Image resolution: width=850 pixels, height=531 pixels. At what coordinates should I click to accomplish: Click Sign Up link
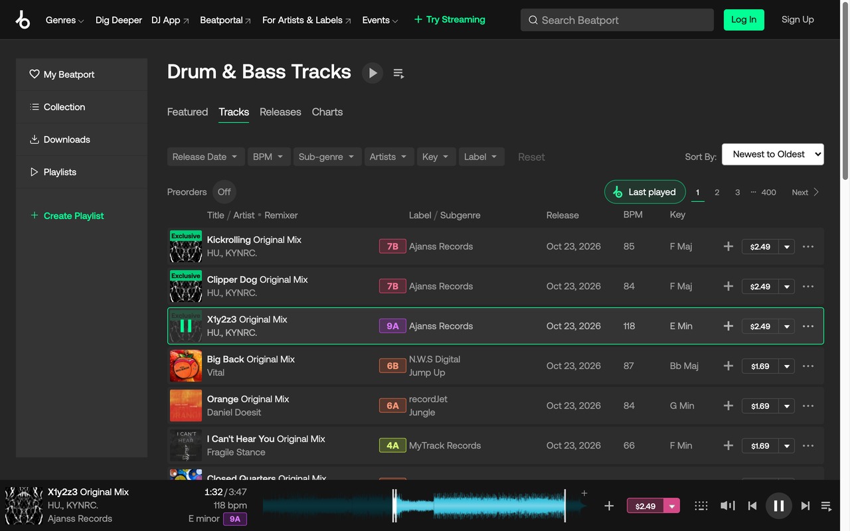(x=798, y=20)
